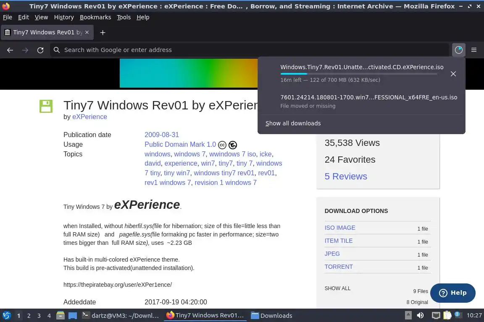Open the volume control tray icon
The width and height of the screenshot is (484, 322).
coord(420,316)
